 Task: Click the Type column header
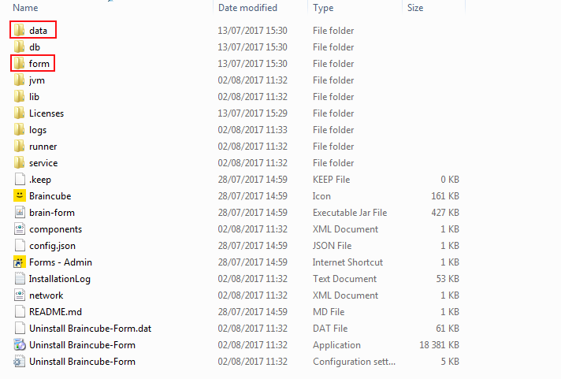323,8
